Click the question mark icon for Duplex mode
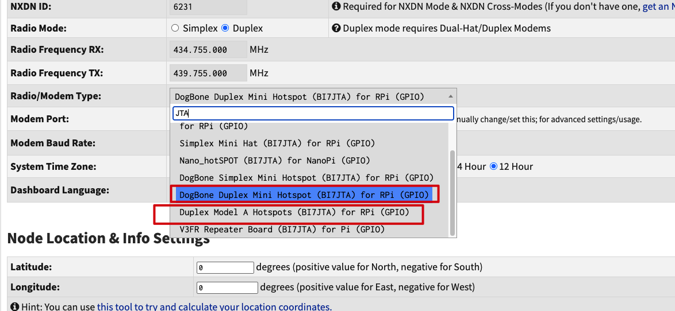 (336, 28)
